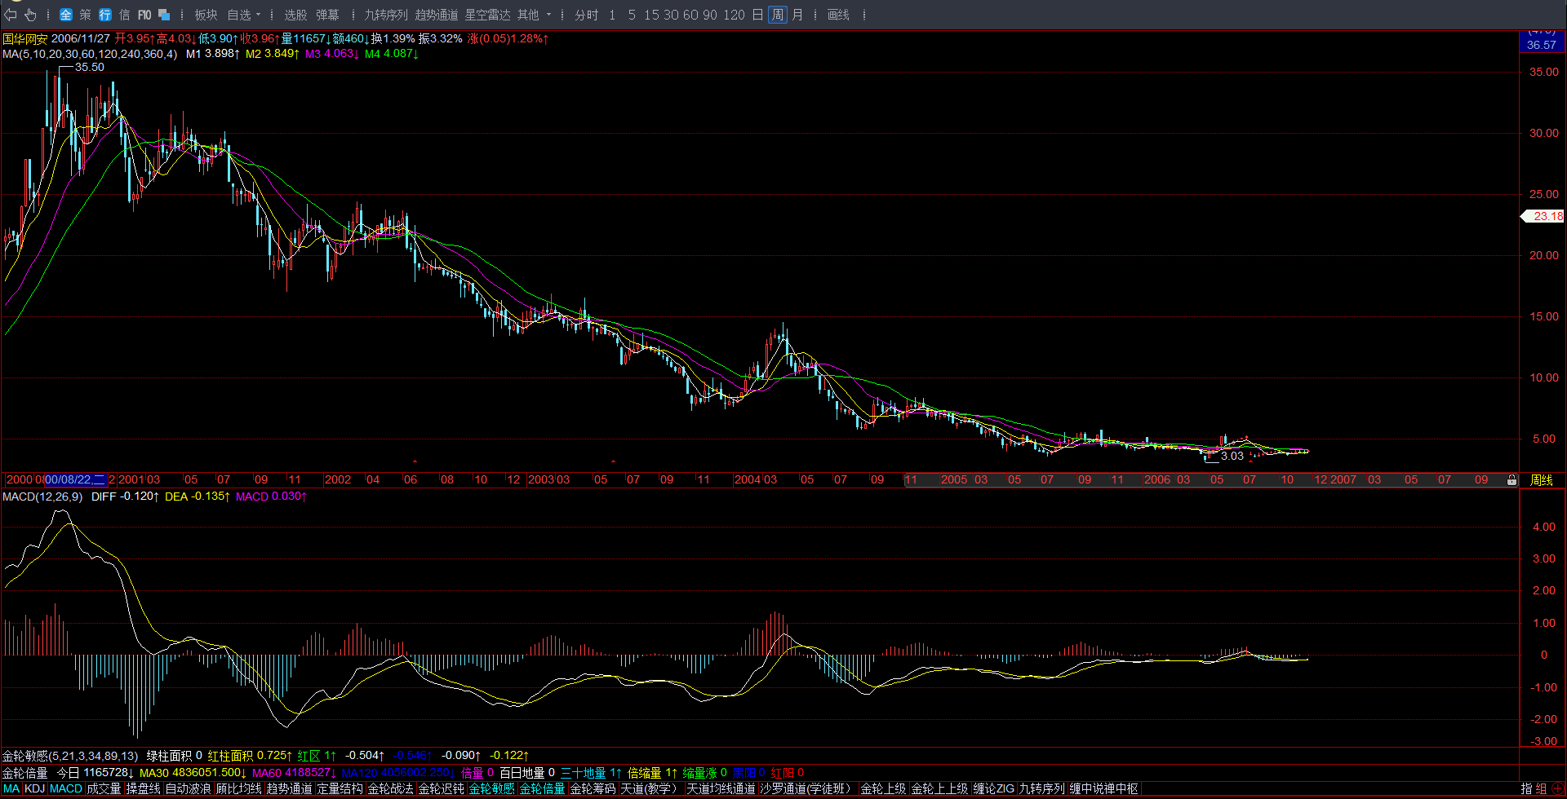This screenshot has width=1567, height=799.
Task: Open the 其他 dropdown menu
Action: (x=535, y=15)
